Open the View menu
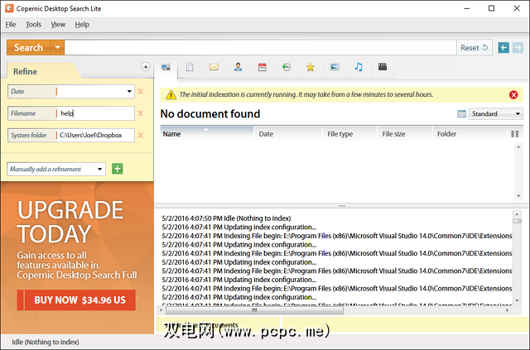 58,25
